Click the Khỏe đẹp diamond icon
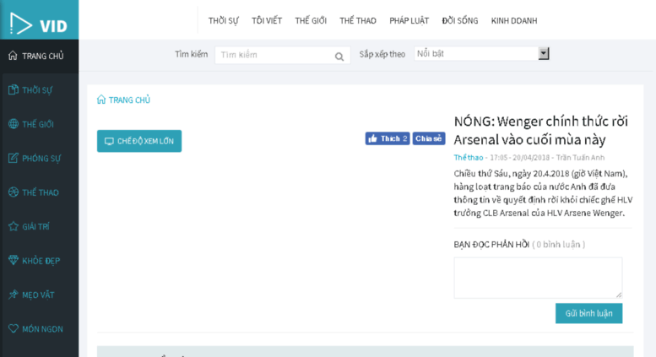The image size is (656, 357). coord(13,260)
